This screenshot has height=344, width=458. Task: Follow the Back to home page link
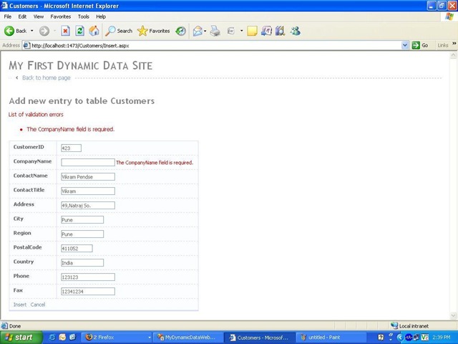(47, 78)
